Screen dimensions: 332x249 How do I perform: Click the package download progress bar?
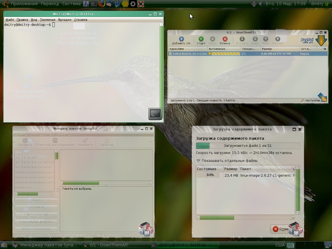[x=248, y=146]
